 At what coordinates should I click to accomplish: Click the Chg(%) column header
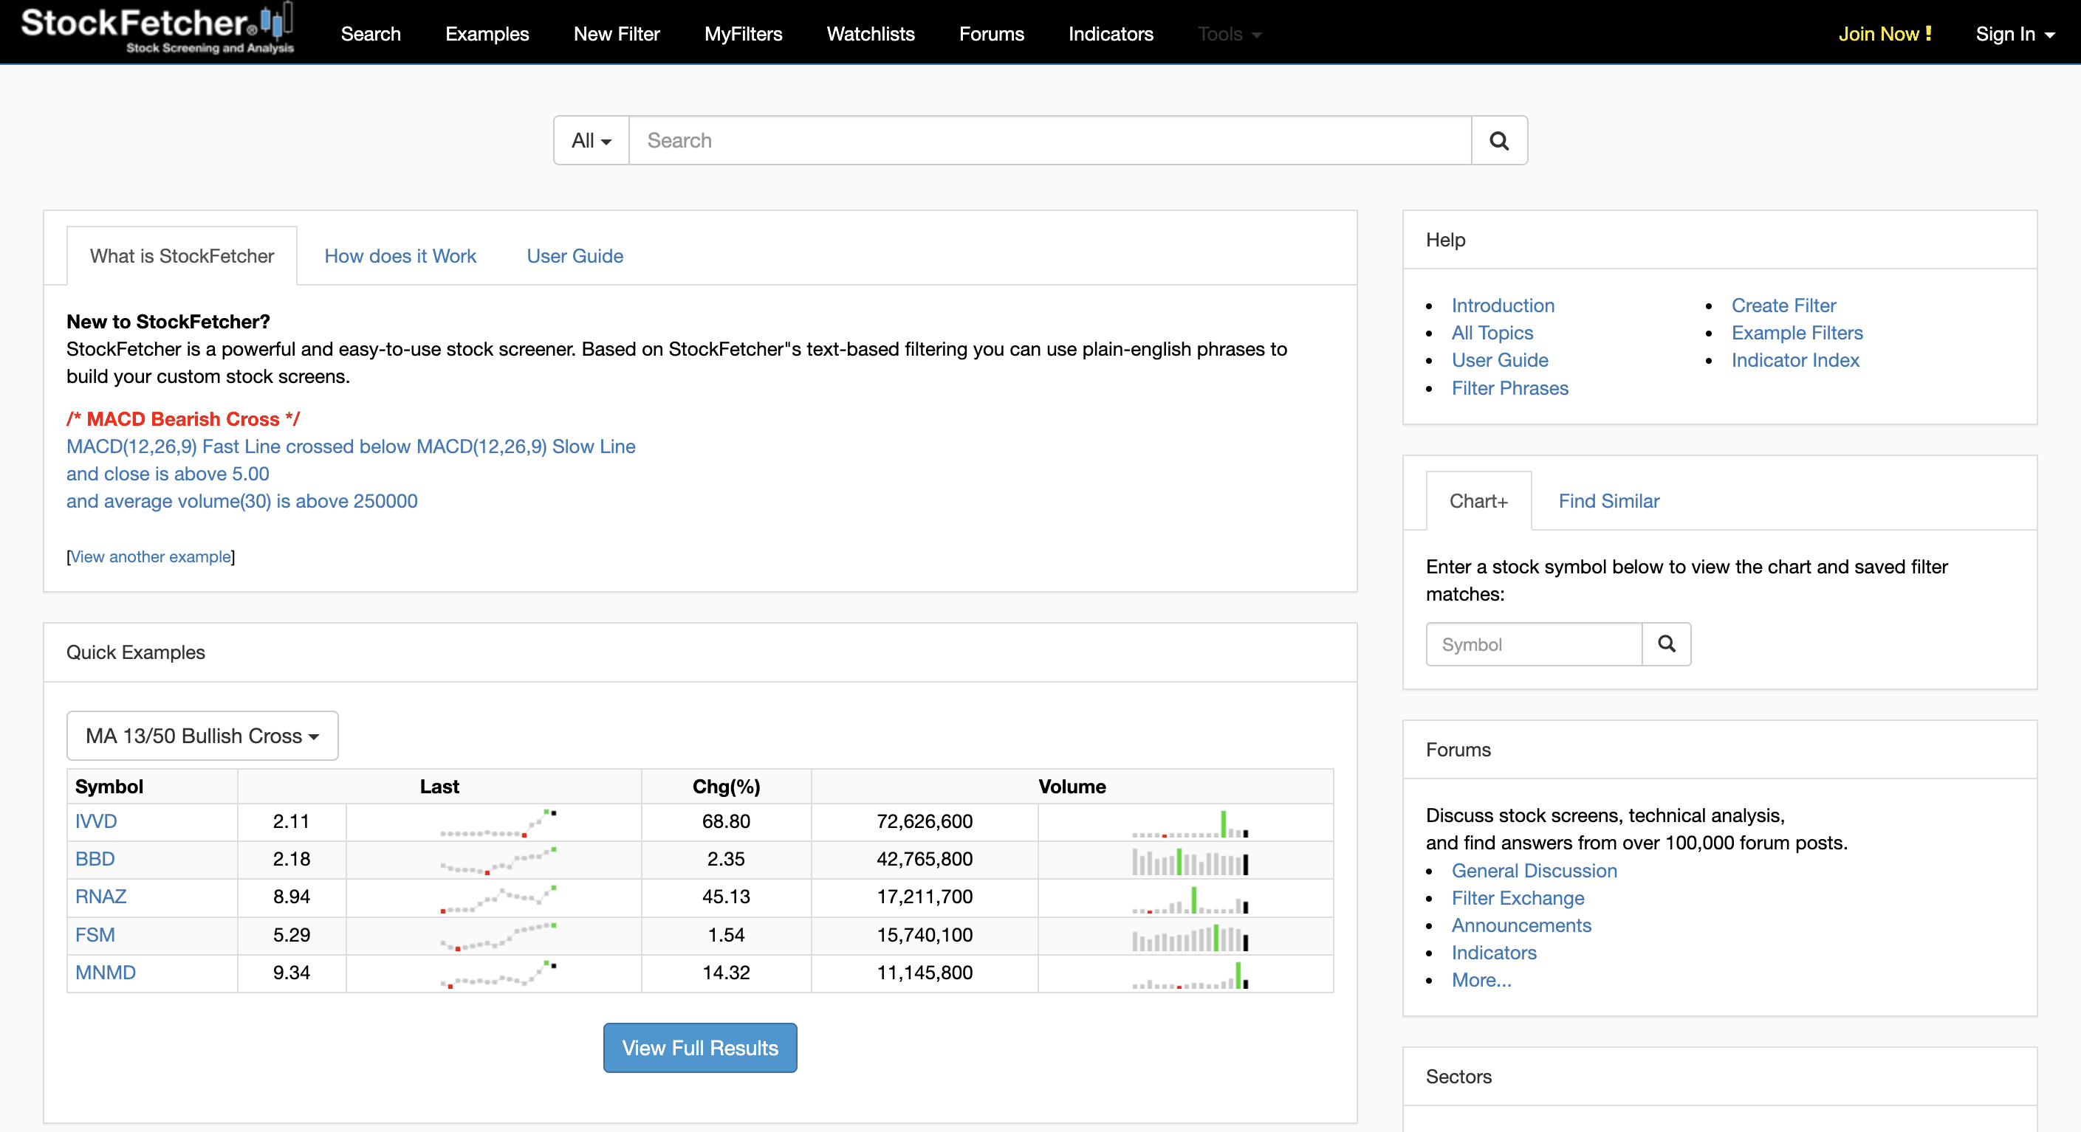click(x=725, y=787)
